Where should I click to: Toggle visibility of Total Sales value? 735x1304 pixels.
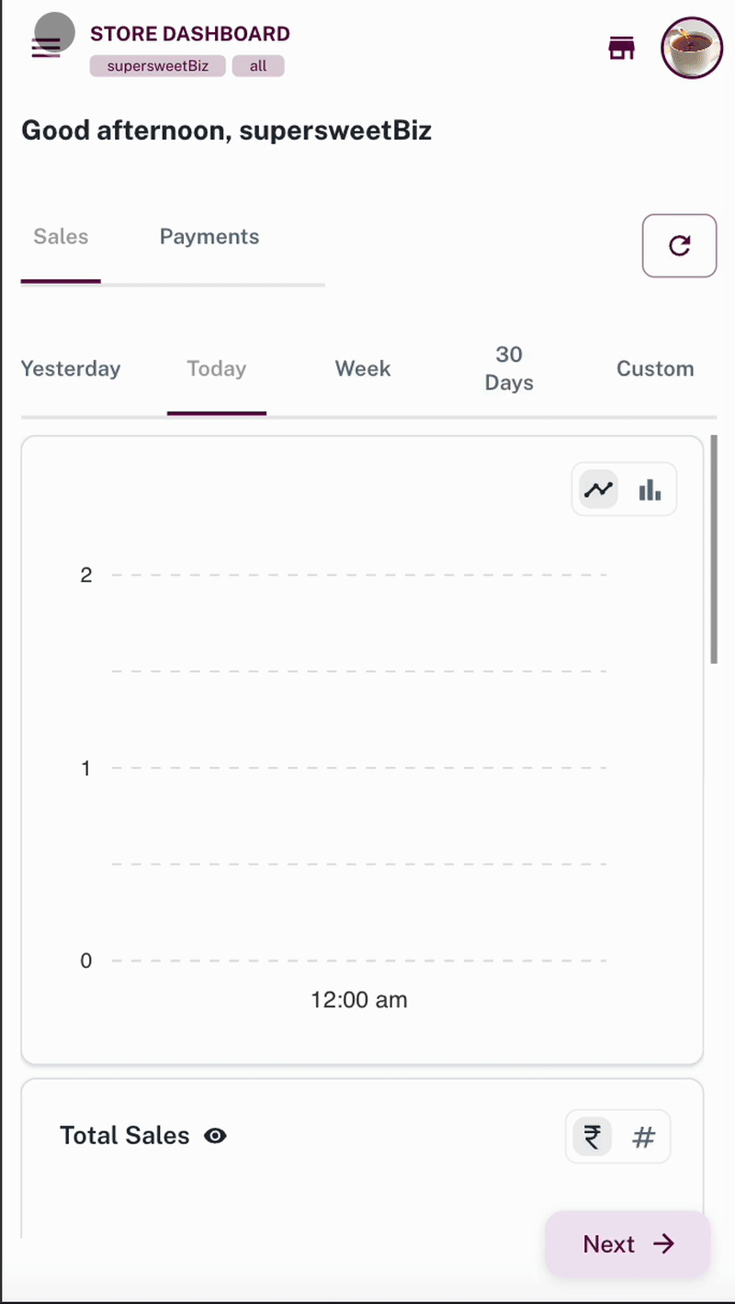pyautogui.click(x=214, y=1136)
